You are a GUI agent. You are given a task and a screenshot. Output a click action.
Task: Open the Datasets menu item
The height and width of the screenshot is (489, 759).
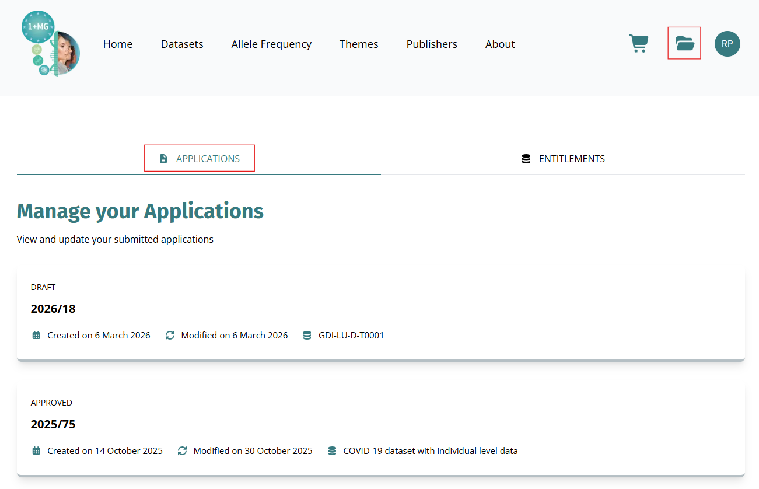pyautogui.click(x=182, y=44)
